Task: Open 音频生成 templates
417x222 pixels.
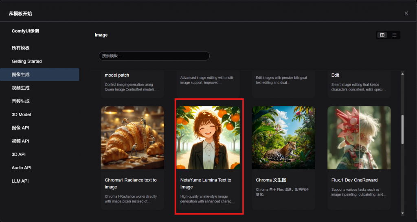Action: point(20,101)
